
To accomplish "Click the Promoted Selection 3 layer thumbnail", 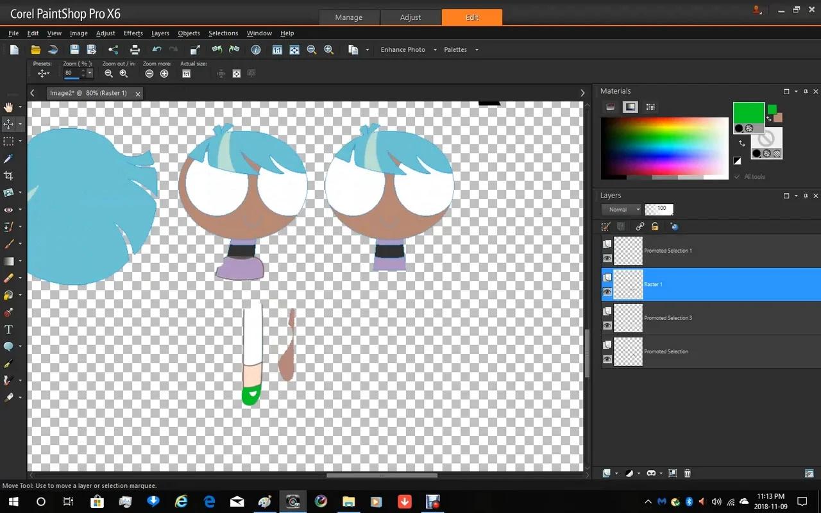I will (x=627, y=317).
